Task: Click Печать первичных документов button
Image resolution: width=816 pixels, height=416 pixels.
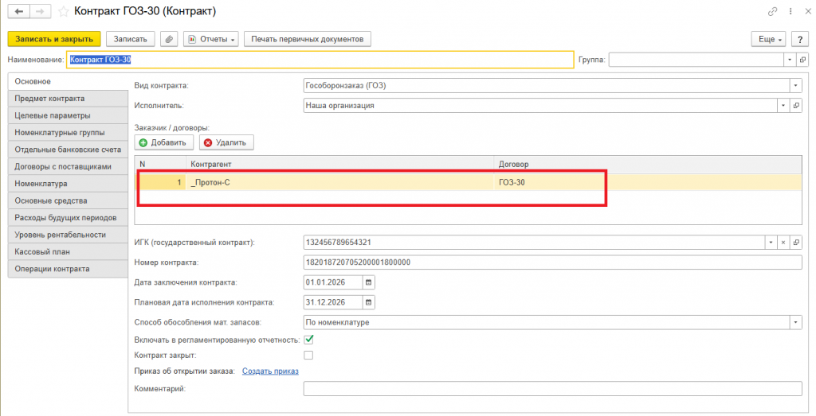Action: pos(308,39)
